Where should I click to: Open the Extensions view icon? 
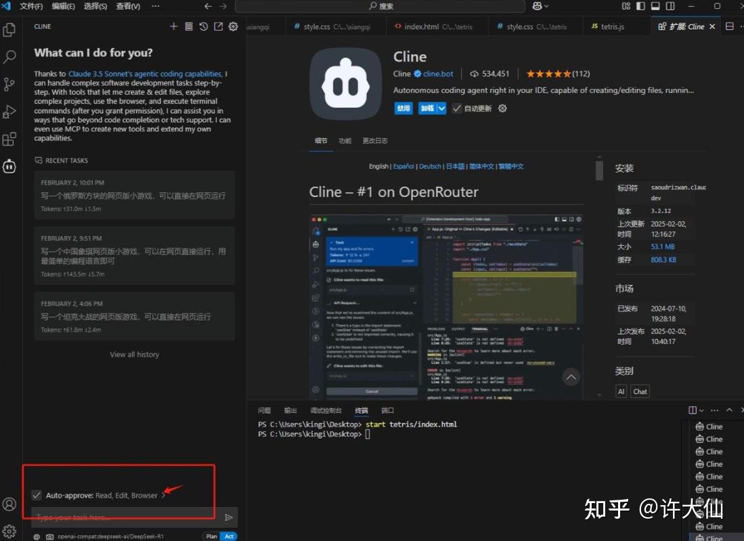click(9, 139)
